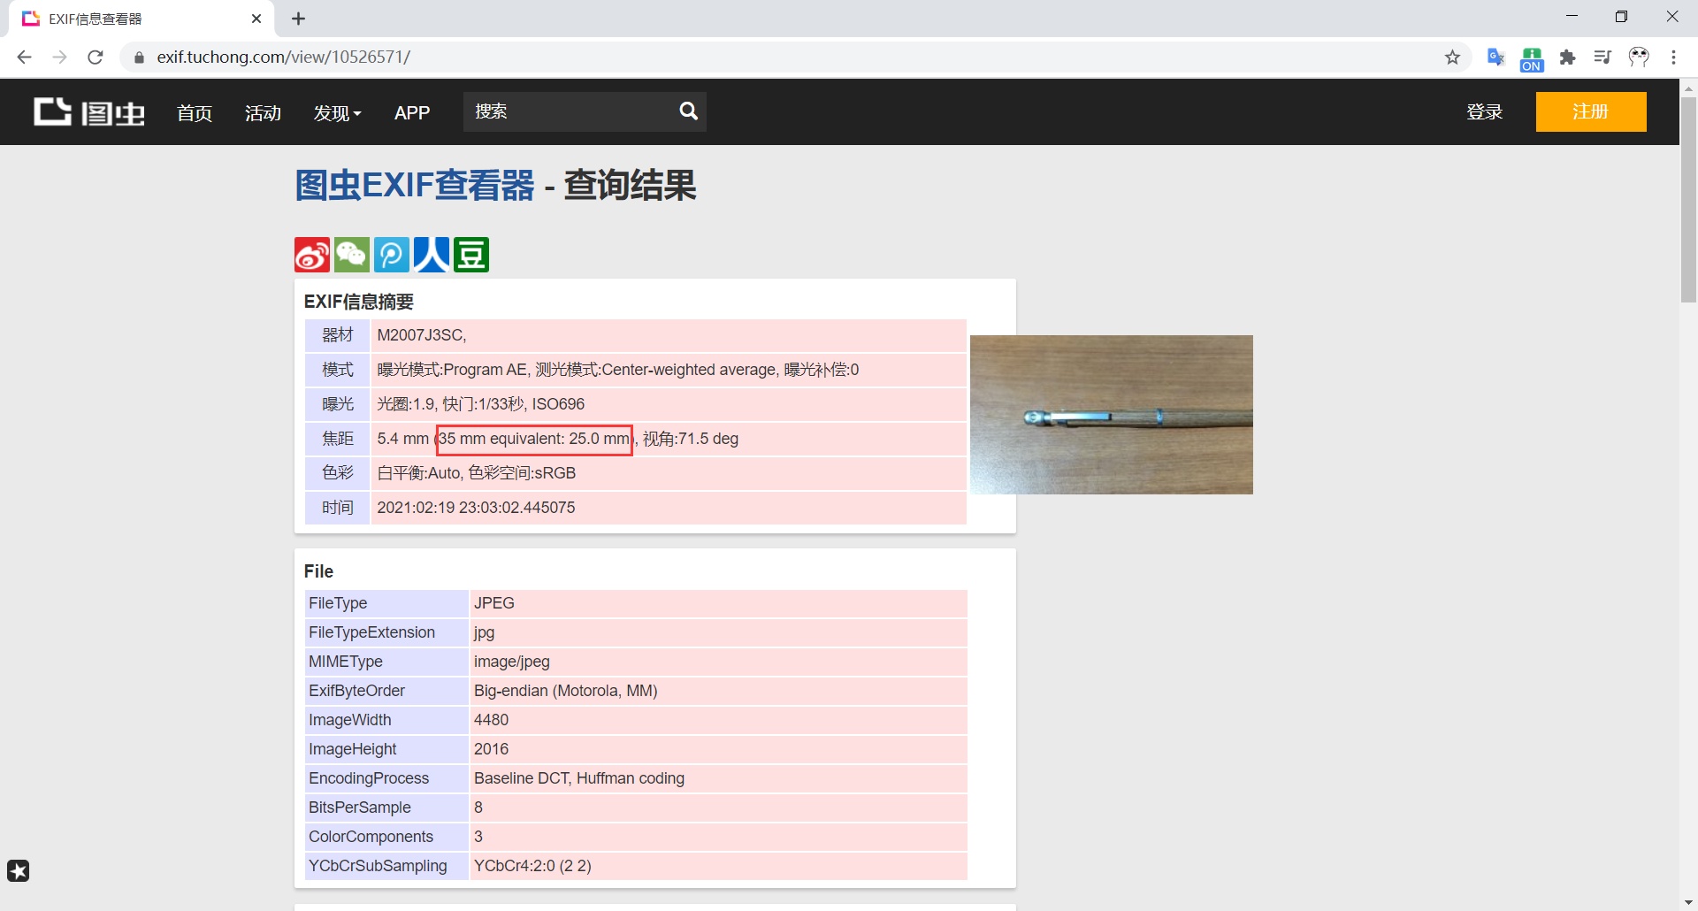Click the FileTypeExtension label
This screenshot has width=1698, height=911.
coord(371,632)
